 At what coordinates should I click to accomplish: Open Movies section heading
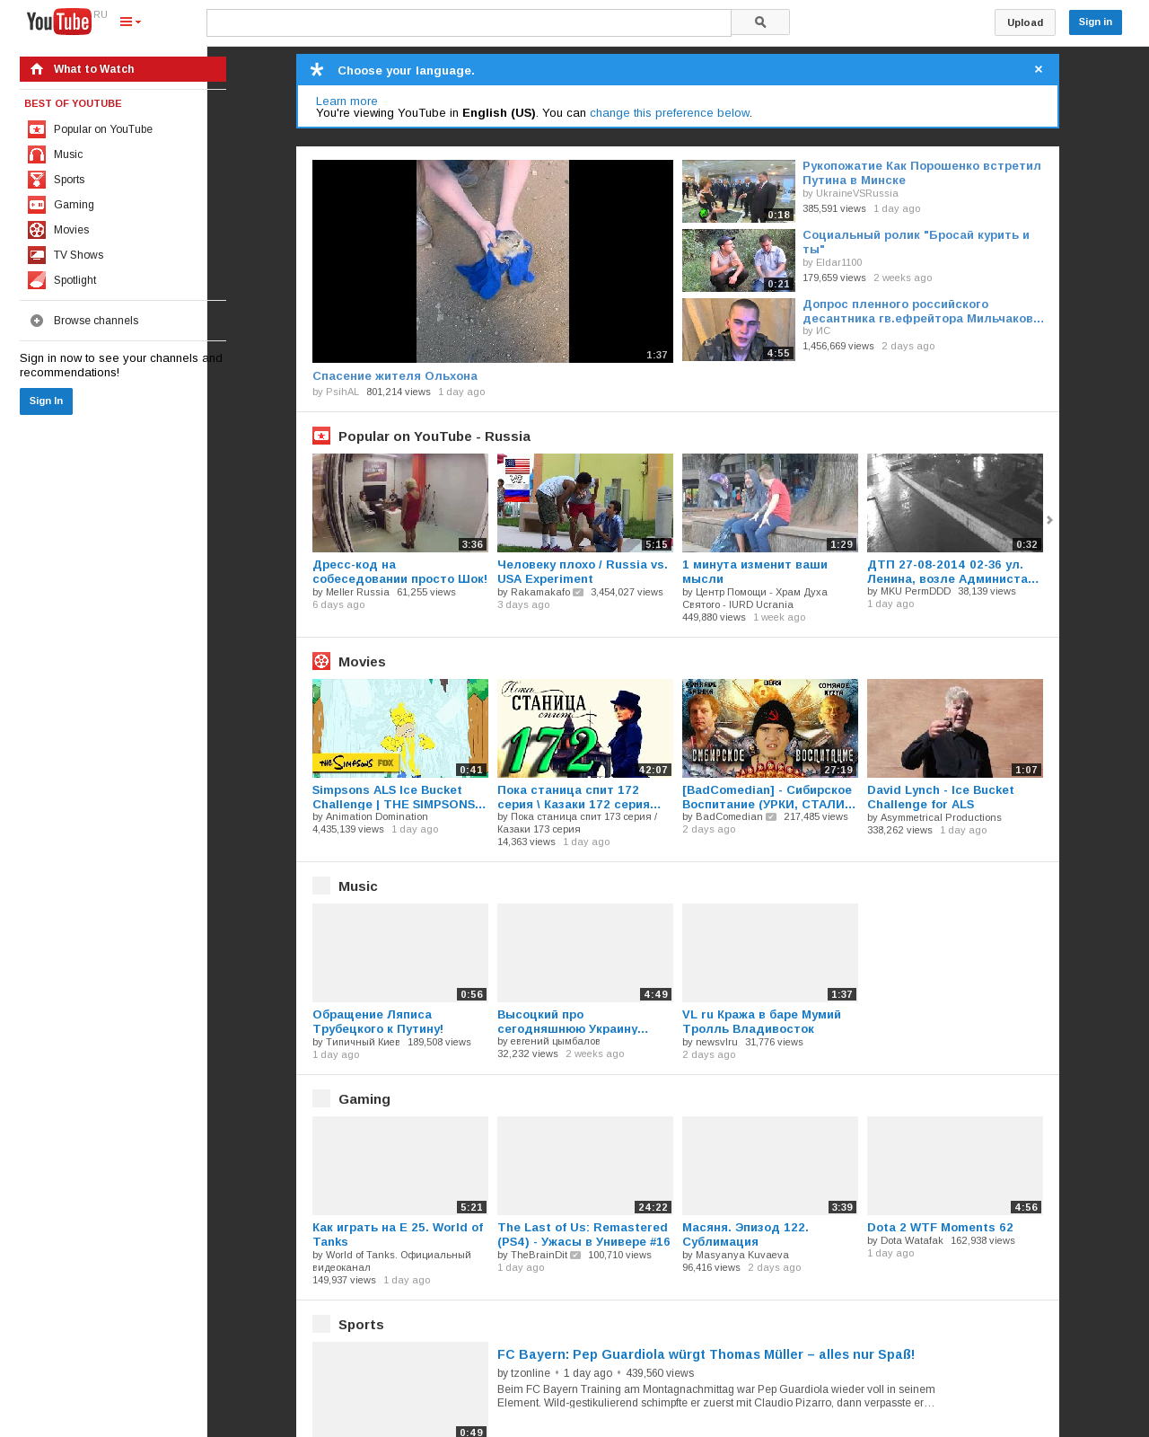point(362,662)
